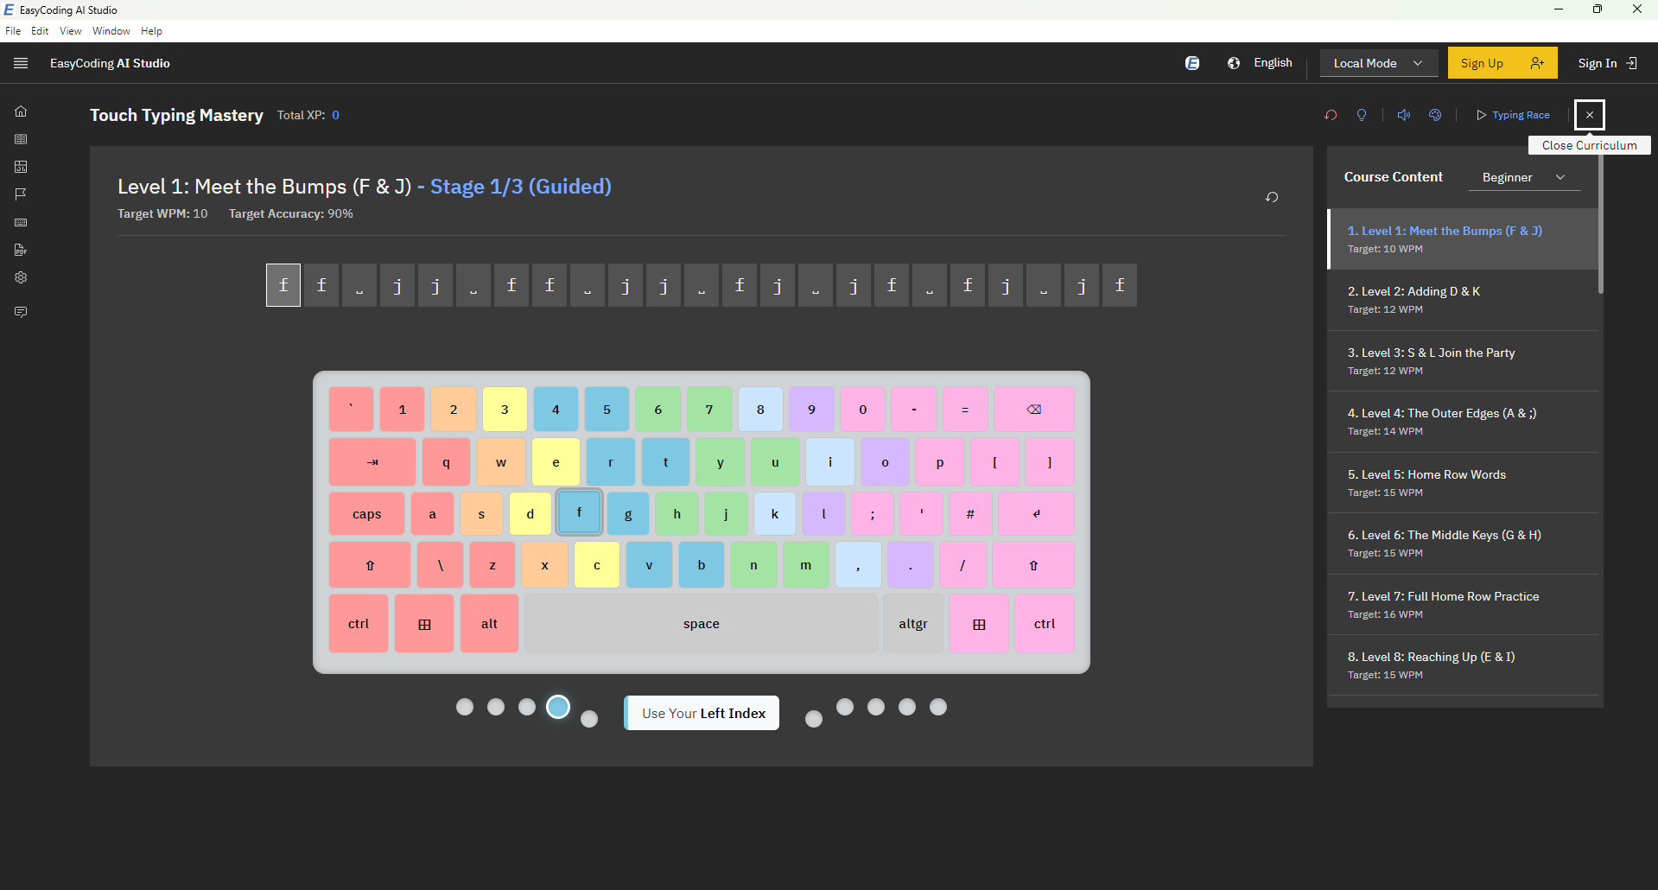Image resolution: width=1658 pixels, height=890 pixels.
Task: Select Level 5: Home Row Words
Action: (x=1464, y=483)
